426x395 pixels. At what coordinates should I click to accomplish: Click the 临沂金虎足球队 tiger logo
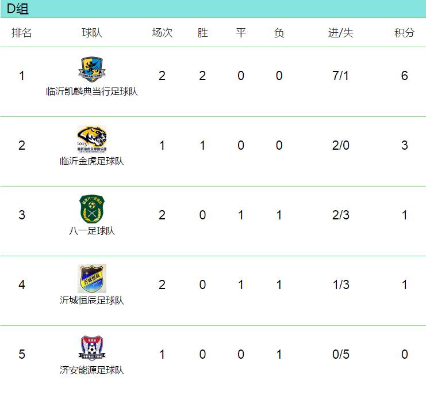click(92, 138)
